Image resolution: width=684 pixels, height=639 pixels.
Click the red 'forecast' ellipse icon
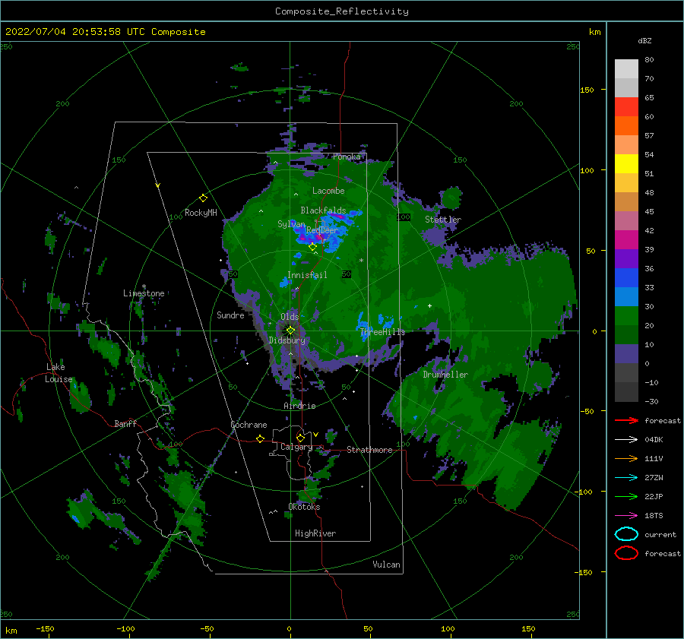[626, 553]
